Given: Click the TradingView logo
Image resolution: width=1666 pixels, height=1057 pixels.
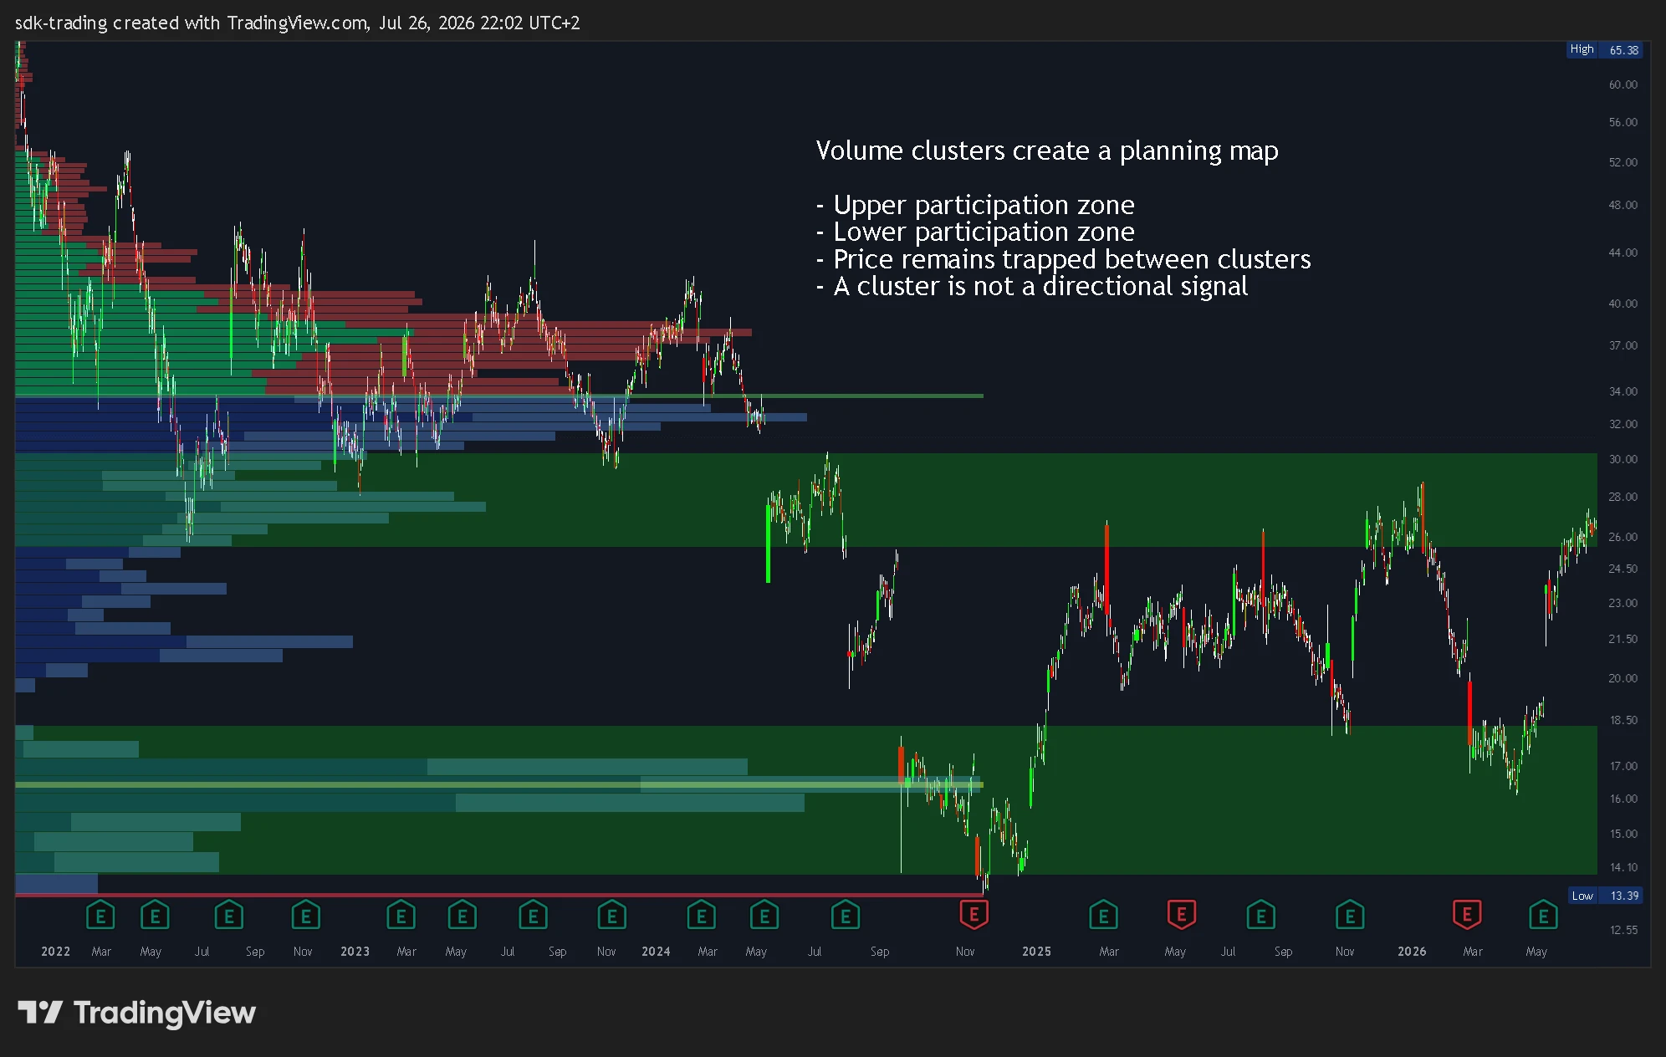Looking at the screenshot, I should point(137,1013).
